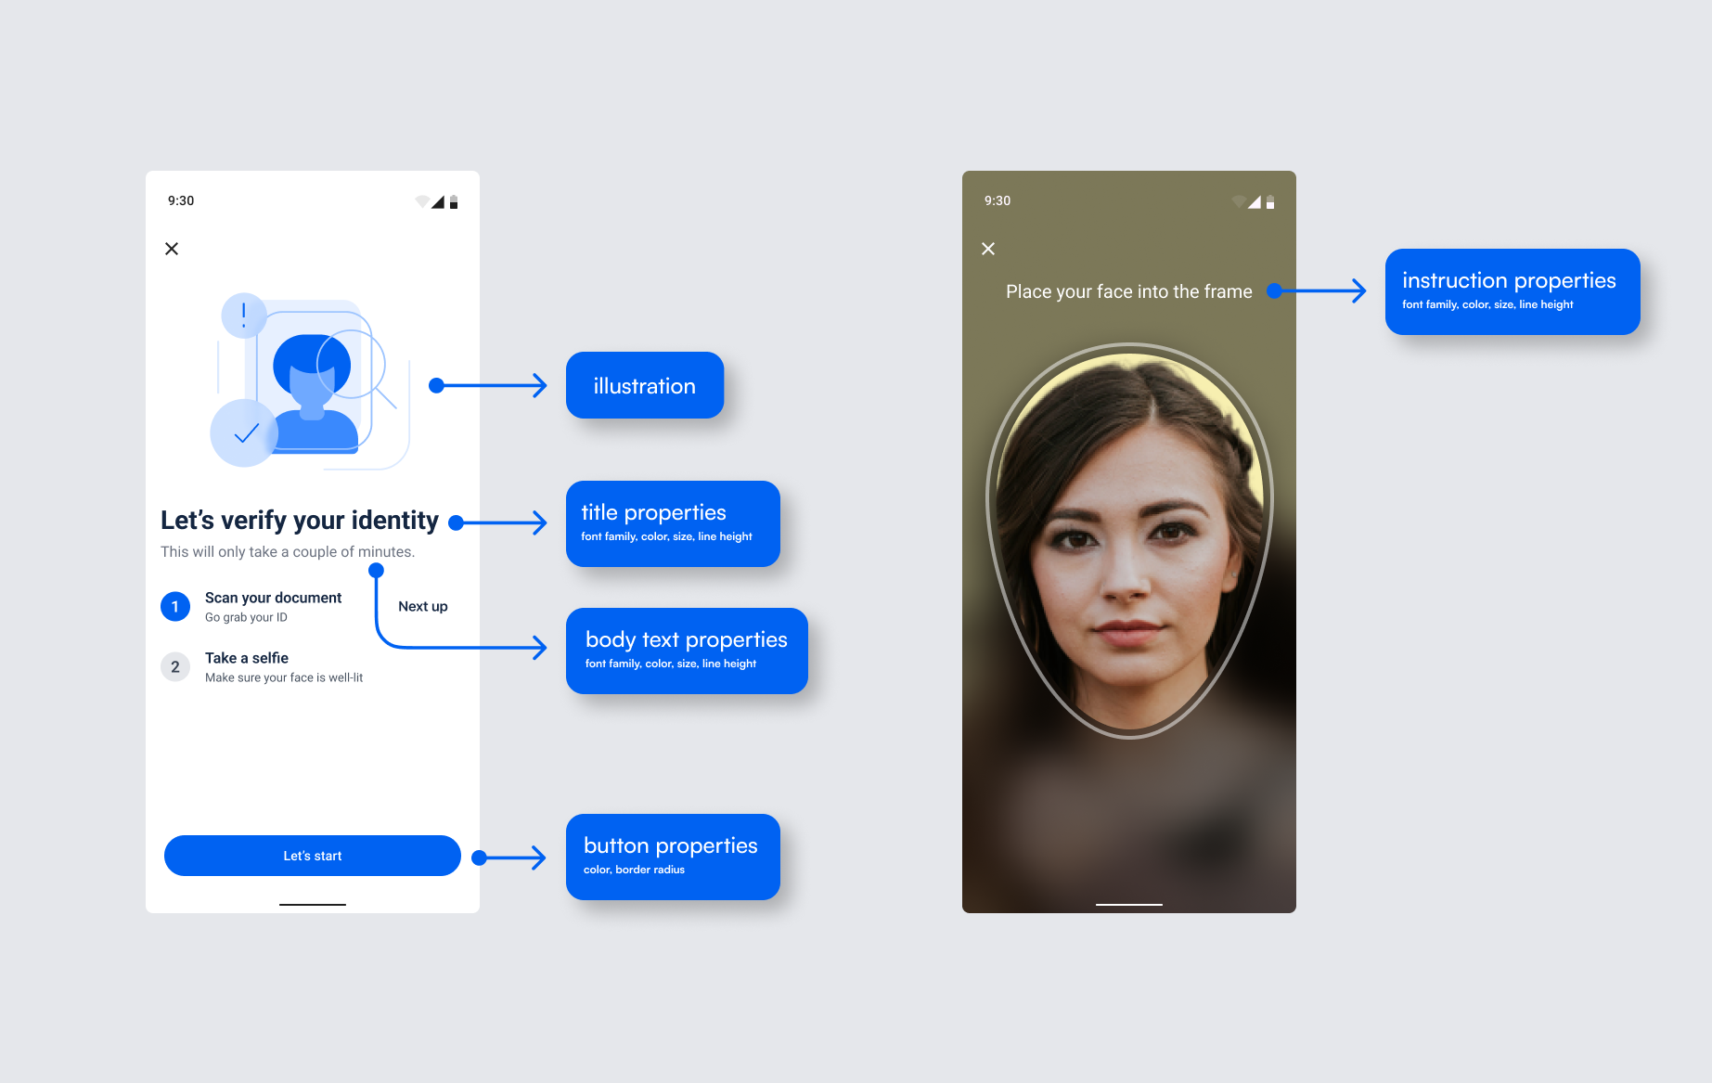Select the button properties annotation
The width and height of the screenshot is (1712, 1083).
(x=673, y=857)
